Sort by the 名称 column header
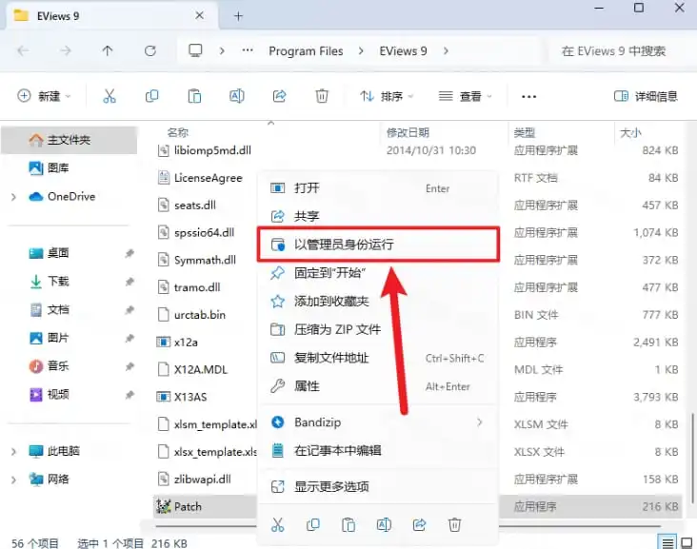 coord(178,132)
